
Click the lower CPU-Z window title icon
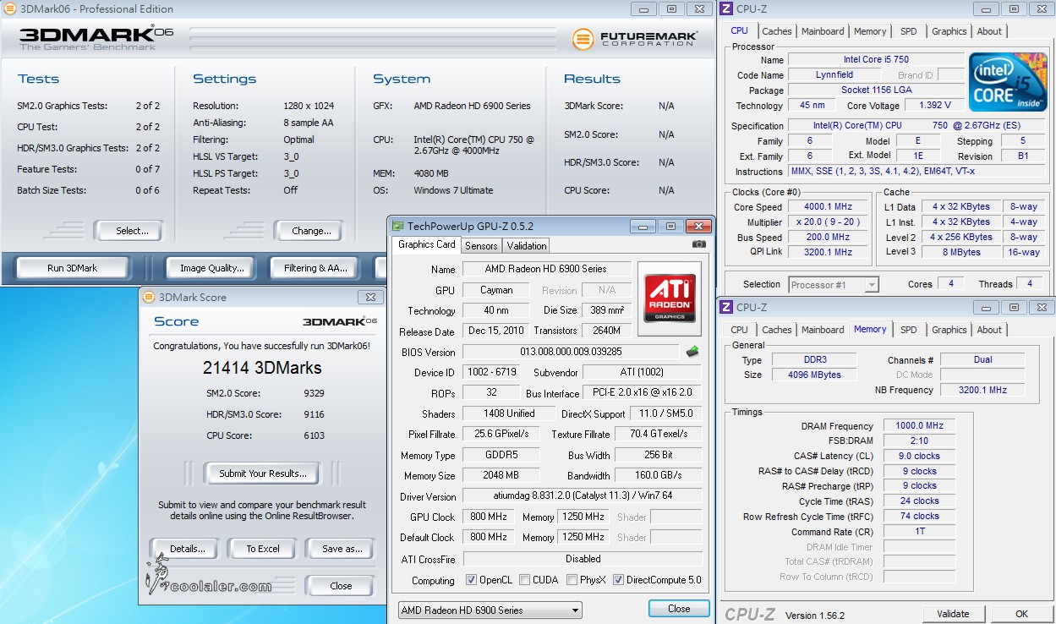pos(725,307)
